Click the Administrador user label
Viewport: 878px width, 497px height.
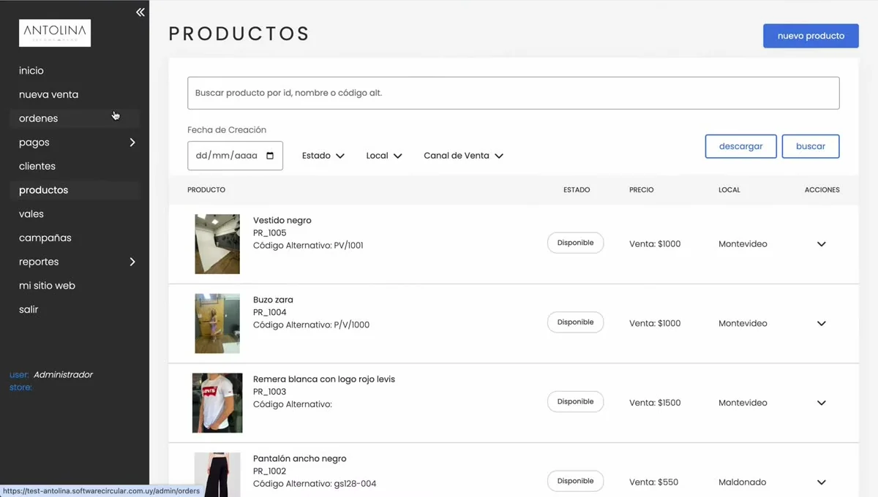pyautogui.click(x=63, y=375)
